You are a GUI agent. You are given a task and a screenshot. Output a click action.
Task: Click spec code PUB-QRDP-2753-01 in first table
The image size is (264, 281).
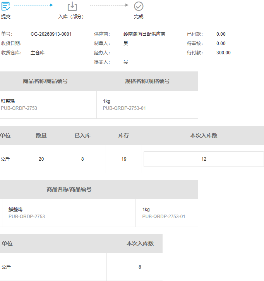(x=124, y=108)
